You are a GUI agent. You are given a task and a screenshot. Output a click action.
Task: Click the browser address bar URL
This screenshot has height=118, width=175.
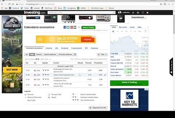tap(40, 4)
